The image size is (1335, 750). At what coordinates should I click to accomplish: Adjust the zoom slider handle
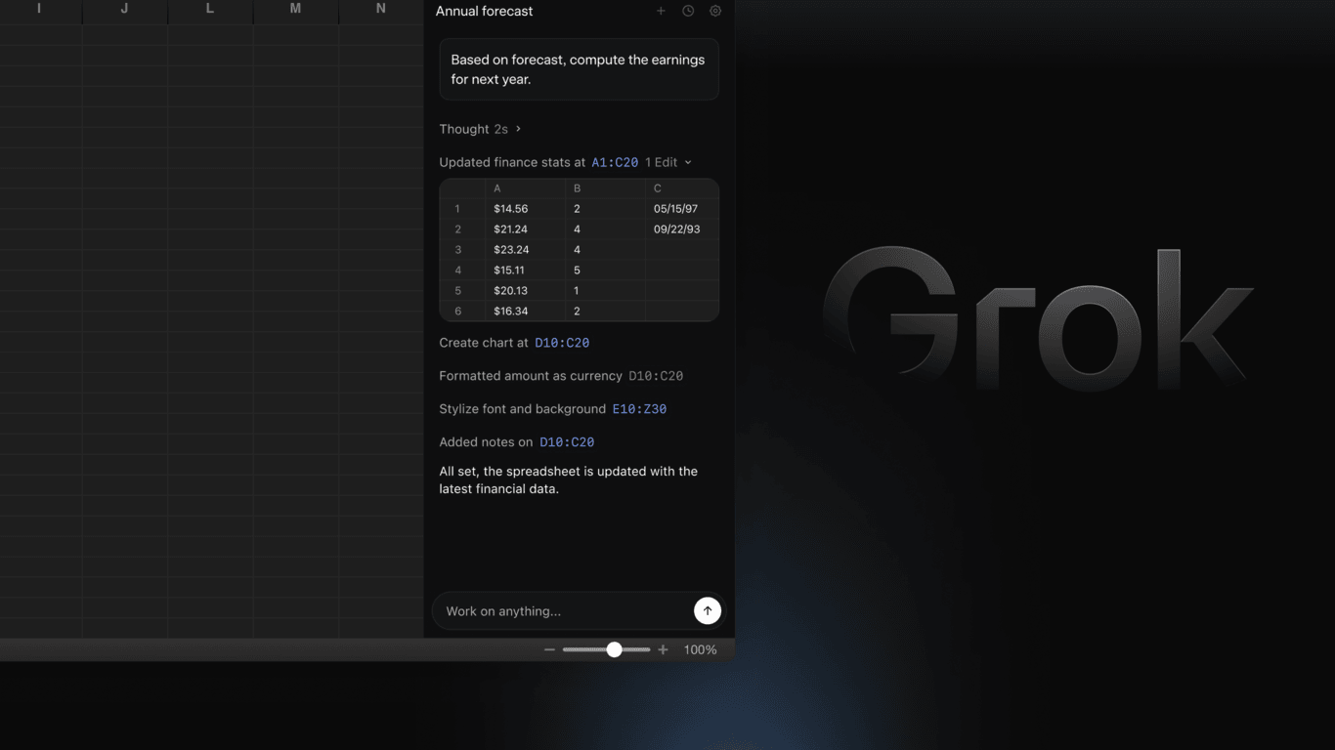(x=614, y=649)
